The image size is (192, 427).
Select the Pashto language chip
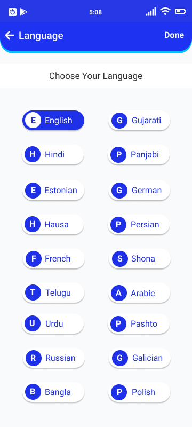(x=139, y=323)
